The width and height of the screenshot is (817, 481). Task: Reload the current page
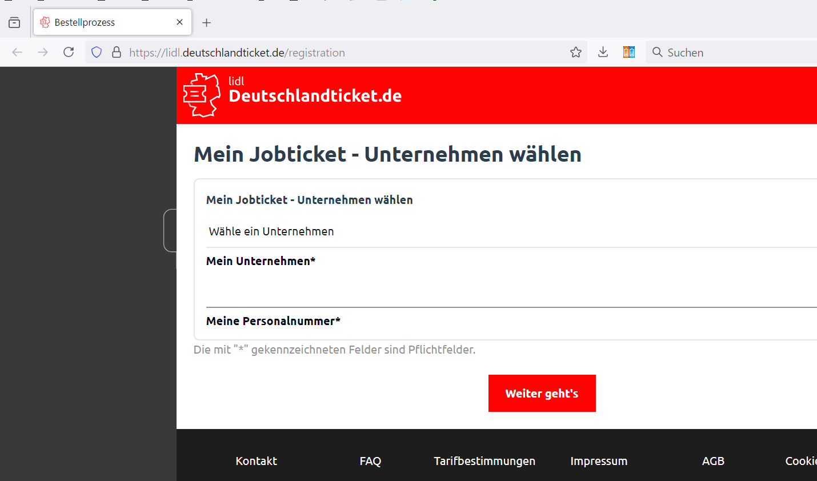pos(69,53)
